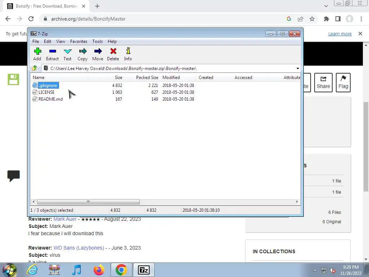Select the LICENSE file
The width and height of the screenshot is (369, 277).
[44, 92]
